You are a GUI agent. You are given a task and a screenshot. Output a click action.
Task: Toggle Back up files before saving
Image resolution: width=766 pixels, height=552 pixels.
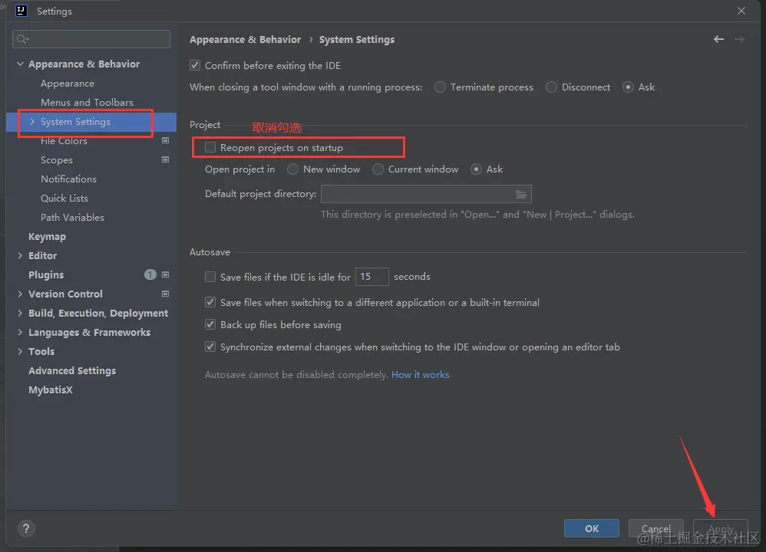(210, 324)
